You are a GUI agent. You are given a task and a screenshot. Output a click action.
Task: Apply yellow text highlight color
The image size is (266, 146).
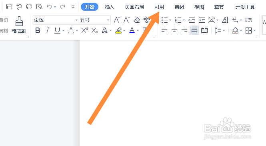pos(118,31)
